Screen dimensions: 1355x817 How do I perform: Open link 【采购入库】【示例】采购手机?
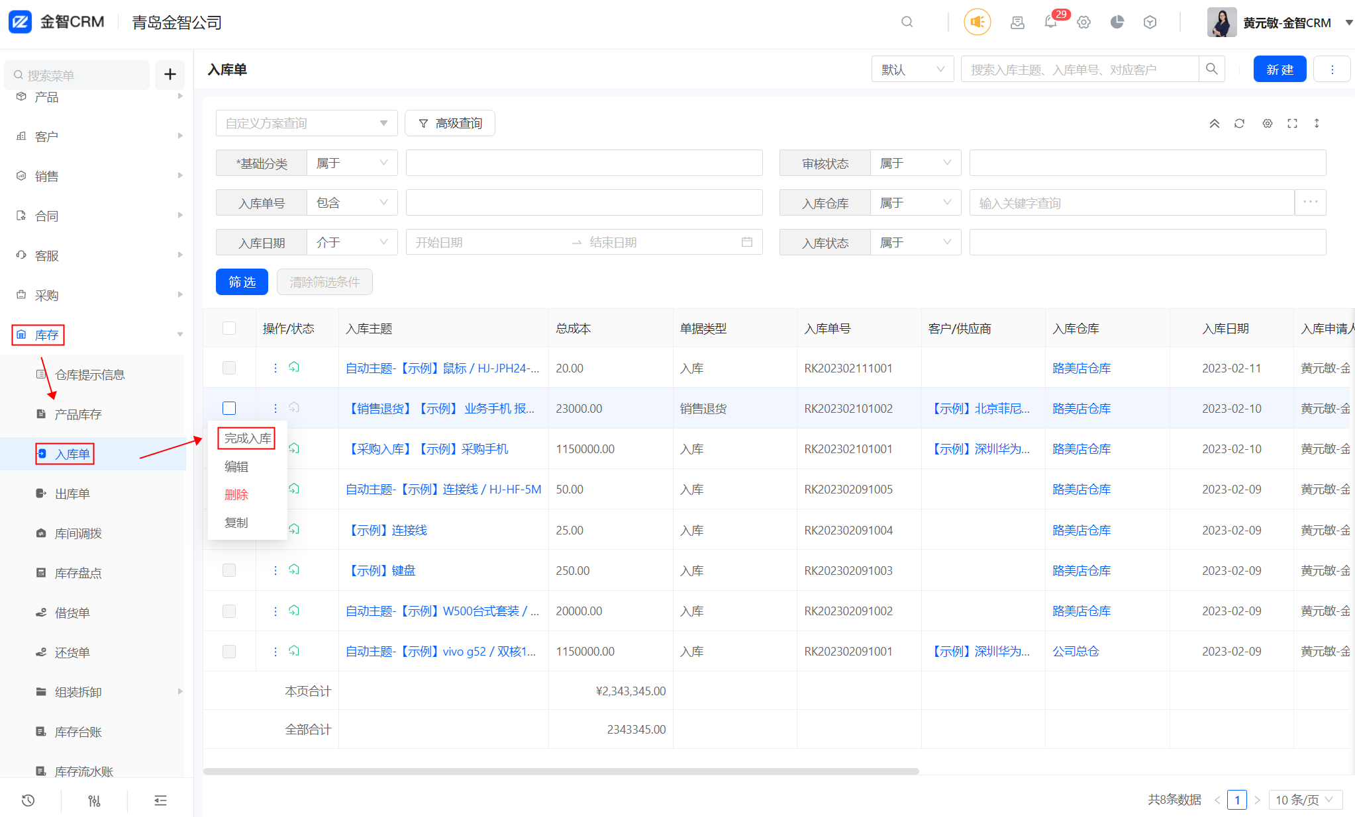pos(427,449)
